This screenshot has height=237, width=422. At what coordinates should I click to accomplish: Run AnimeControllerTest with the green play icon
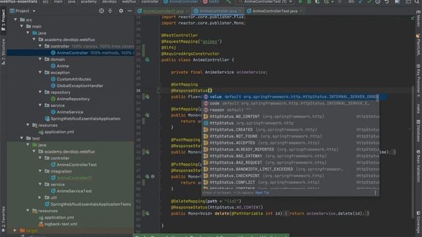tap(301, 1)
